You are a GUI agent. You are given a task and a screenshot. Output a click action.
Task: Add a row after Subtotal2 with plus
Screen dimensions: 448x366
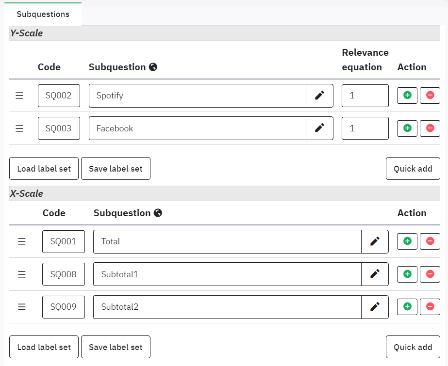tap(407, 307)
